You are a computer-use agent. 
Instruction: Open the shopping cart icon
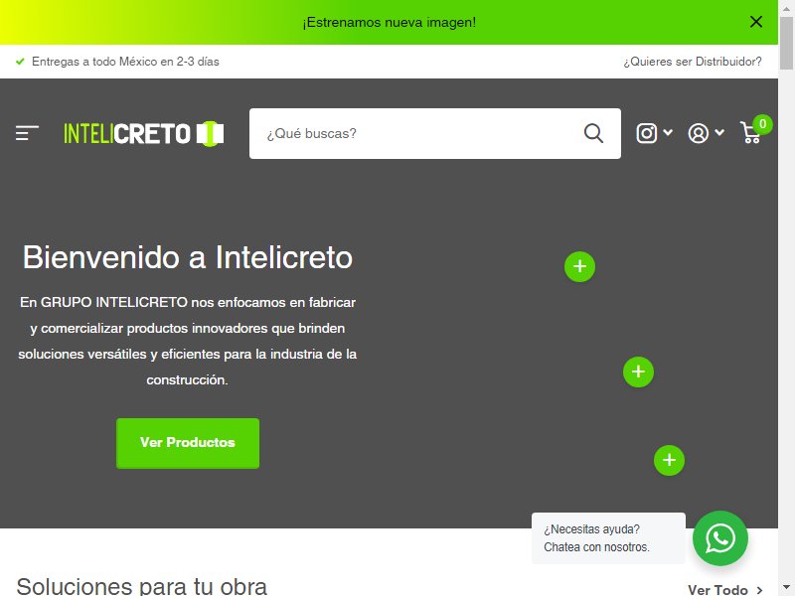750,133
